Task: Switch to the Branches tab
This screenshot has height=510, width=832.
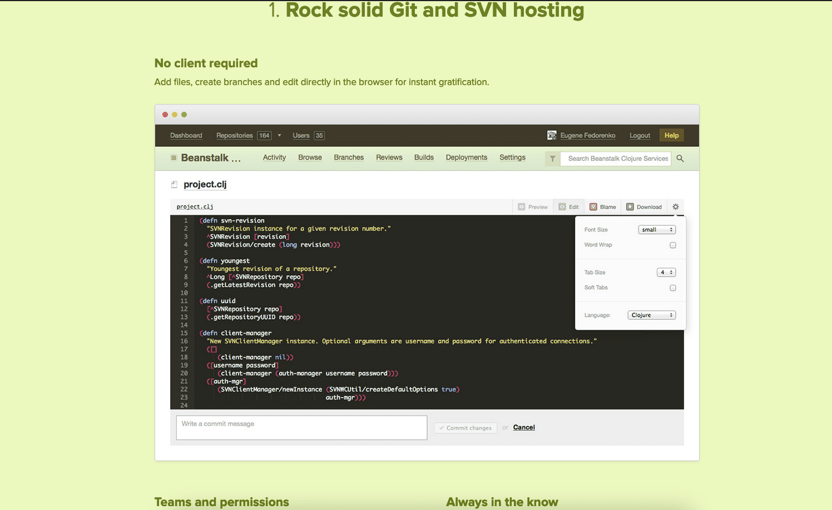Action: pos(349,157)
